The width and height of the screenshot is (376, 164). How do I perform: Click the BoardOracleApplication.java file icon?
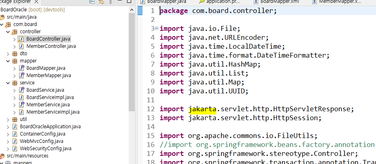[x=15, y=127]
